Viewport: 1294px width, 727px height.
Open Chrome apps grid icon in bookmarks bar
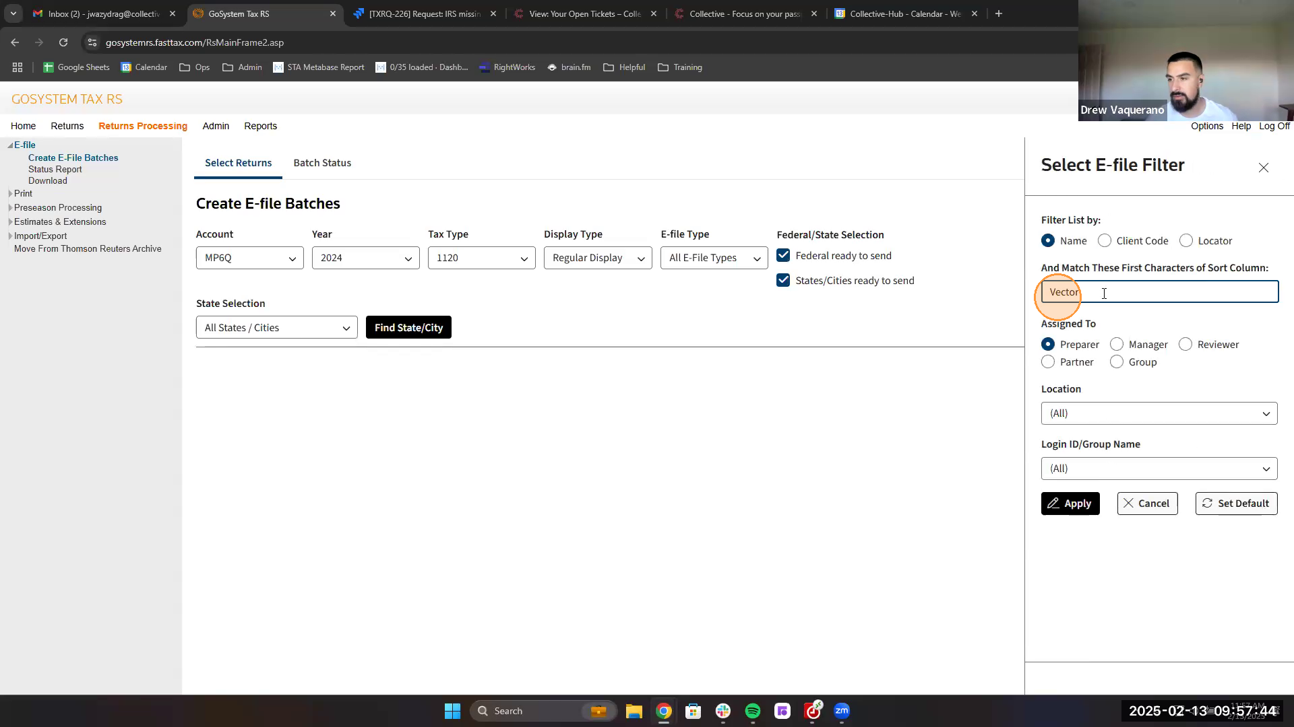pos(18,67)
